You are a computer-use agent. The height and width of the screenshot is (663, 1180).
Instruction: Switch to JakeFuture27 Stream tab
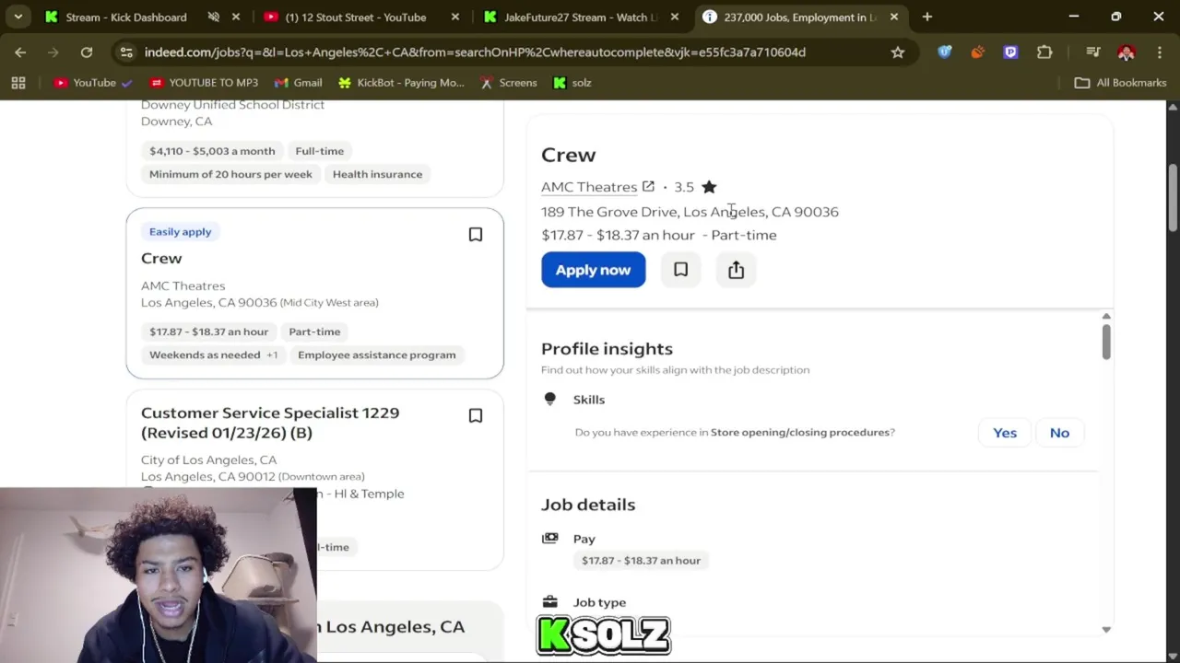581,17
